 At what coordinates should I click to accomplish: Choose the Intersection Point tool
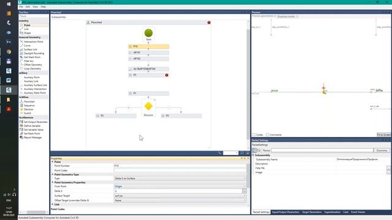point(33,42)
